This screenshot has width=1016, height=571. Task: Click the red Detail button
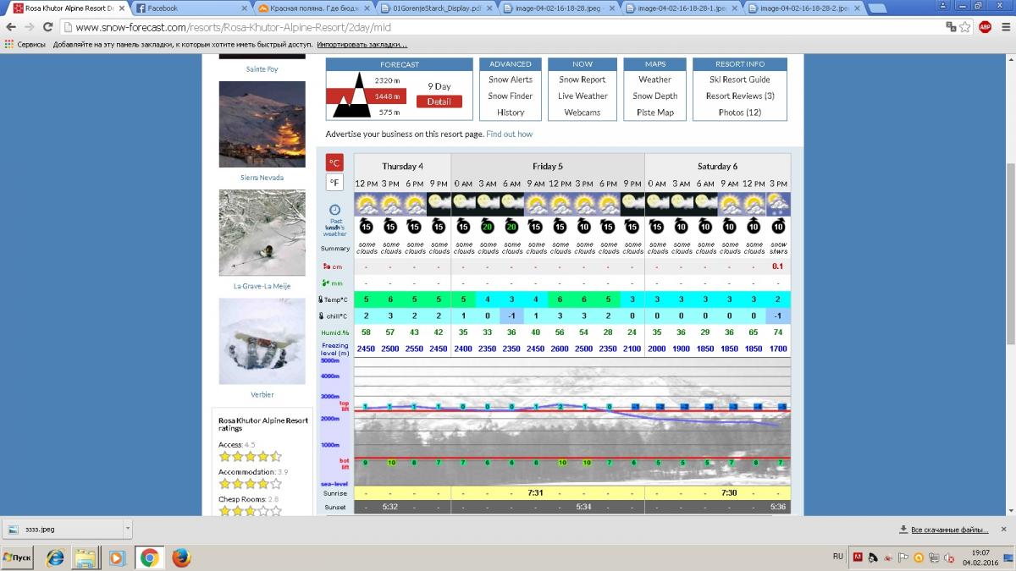click(x=439, y=102)
